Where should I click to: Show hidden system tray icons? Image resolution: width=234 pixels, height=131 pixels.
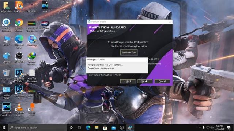click(x=200, y=128)
